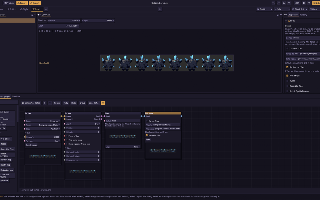Click the maximize panel icon in the viewer header
Image resolution: width=320 pixels, height=200 pixels.
(278, 15)
